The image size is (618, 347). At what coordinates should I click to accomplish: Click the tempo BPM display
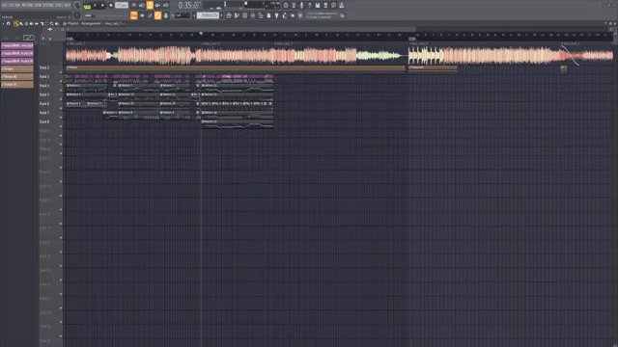[122, 5]
